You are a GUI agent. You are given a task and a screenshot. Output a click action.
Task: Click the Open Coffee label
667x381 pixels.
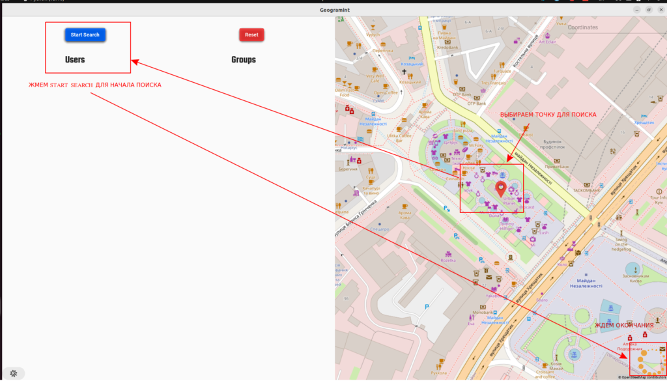[x=386, y=92]
